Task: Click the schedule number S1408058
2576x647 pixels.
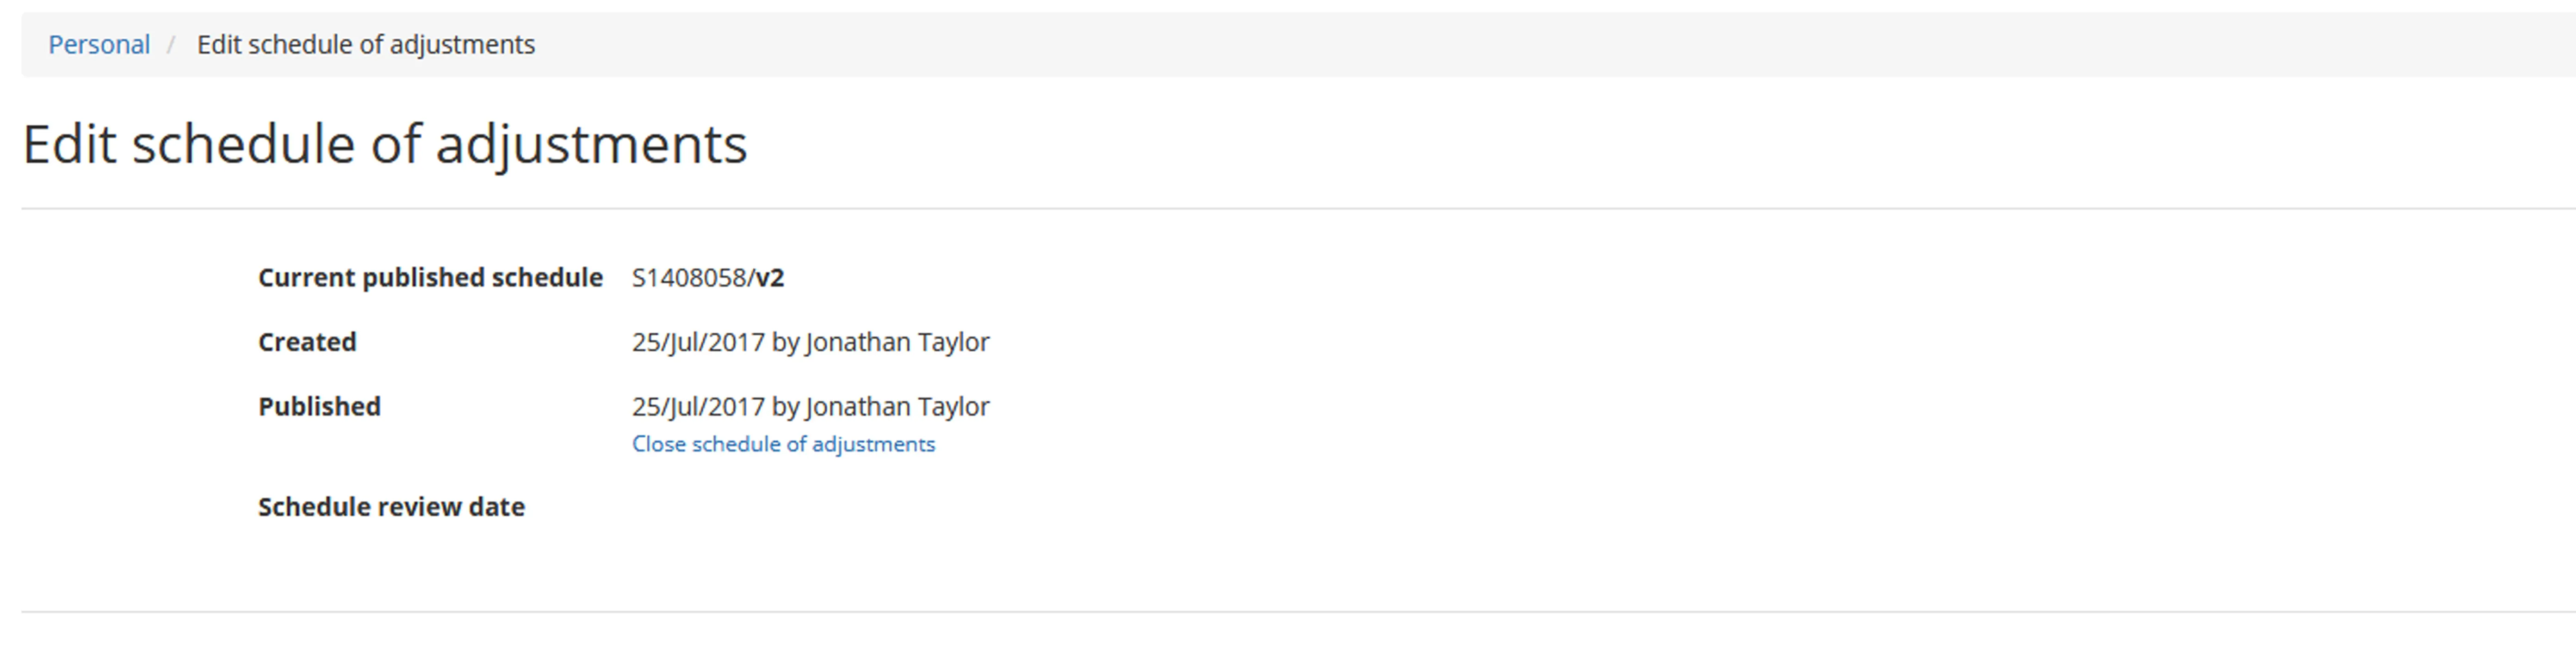Action: point(688,278)
